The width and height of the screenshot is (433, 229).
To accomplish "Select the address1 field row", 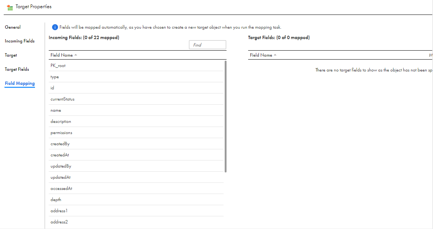I will coord(136,211).
